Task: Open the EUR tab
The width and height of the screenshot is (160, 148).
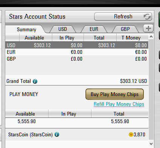Action: click(94, 29)
